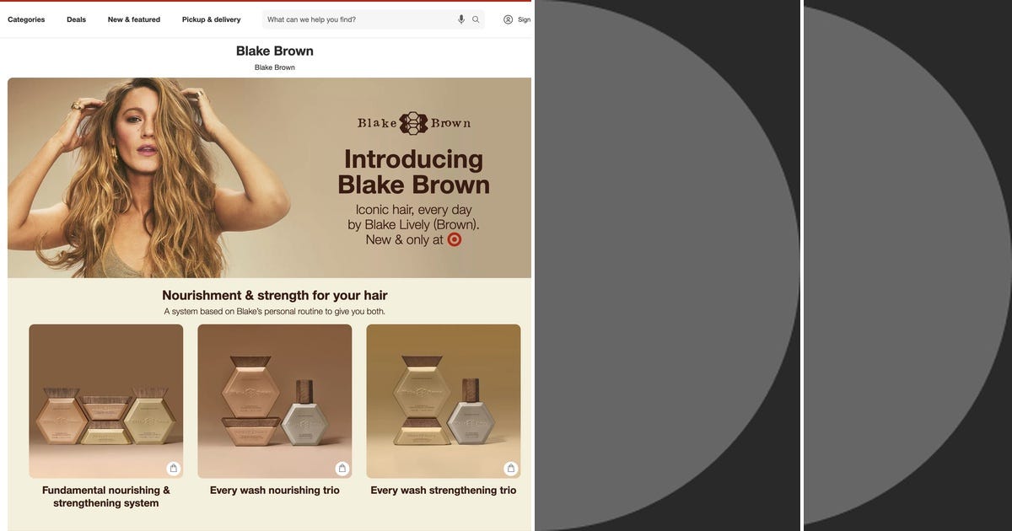This screenshot has height=531, width=1012.
Task: Click bag icon on Every wash strengthening trio
Action: [x=510, y=469]
